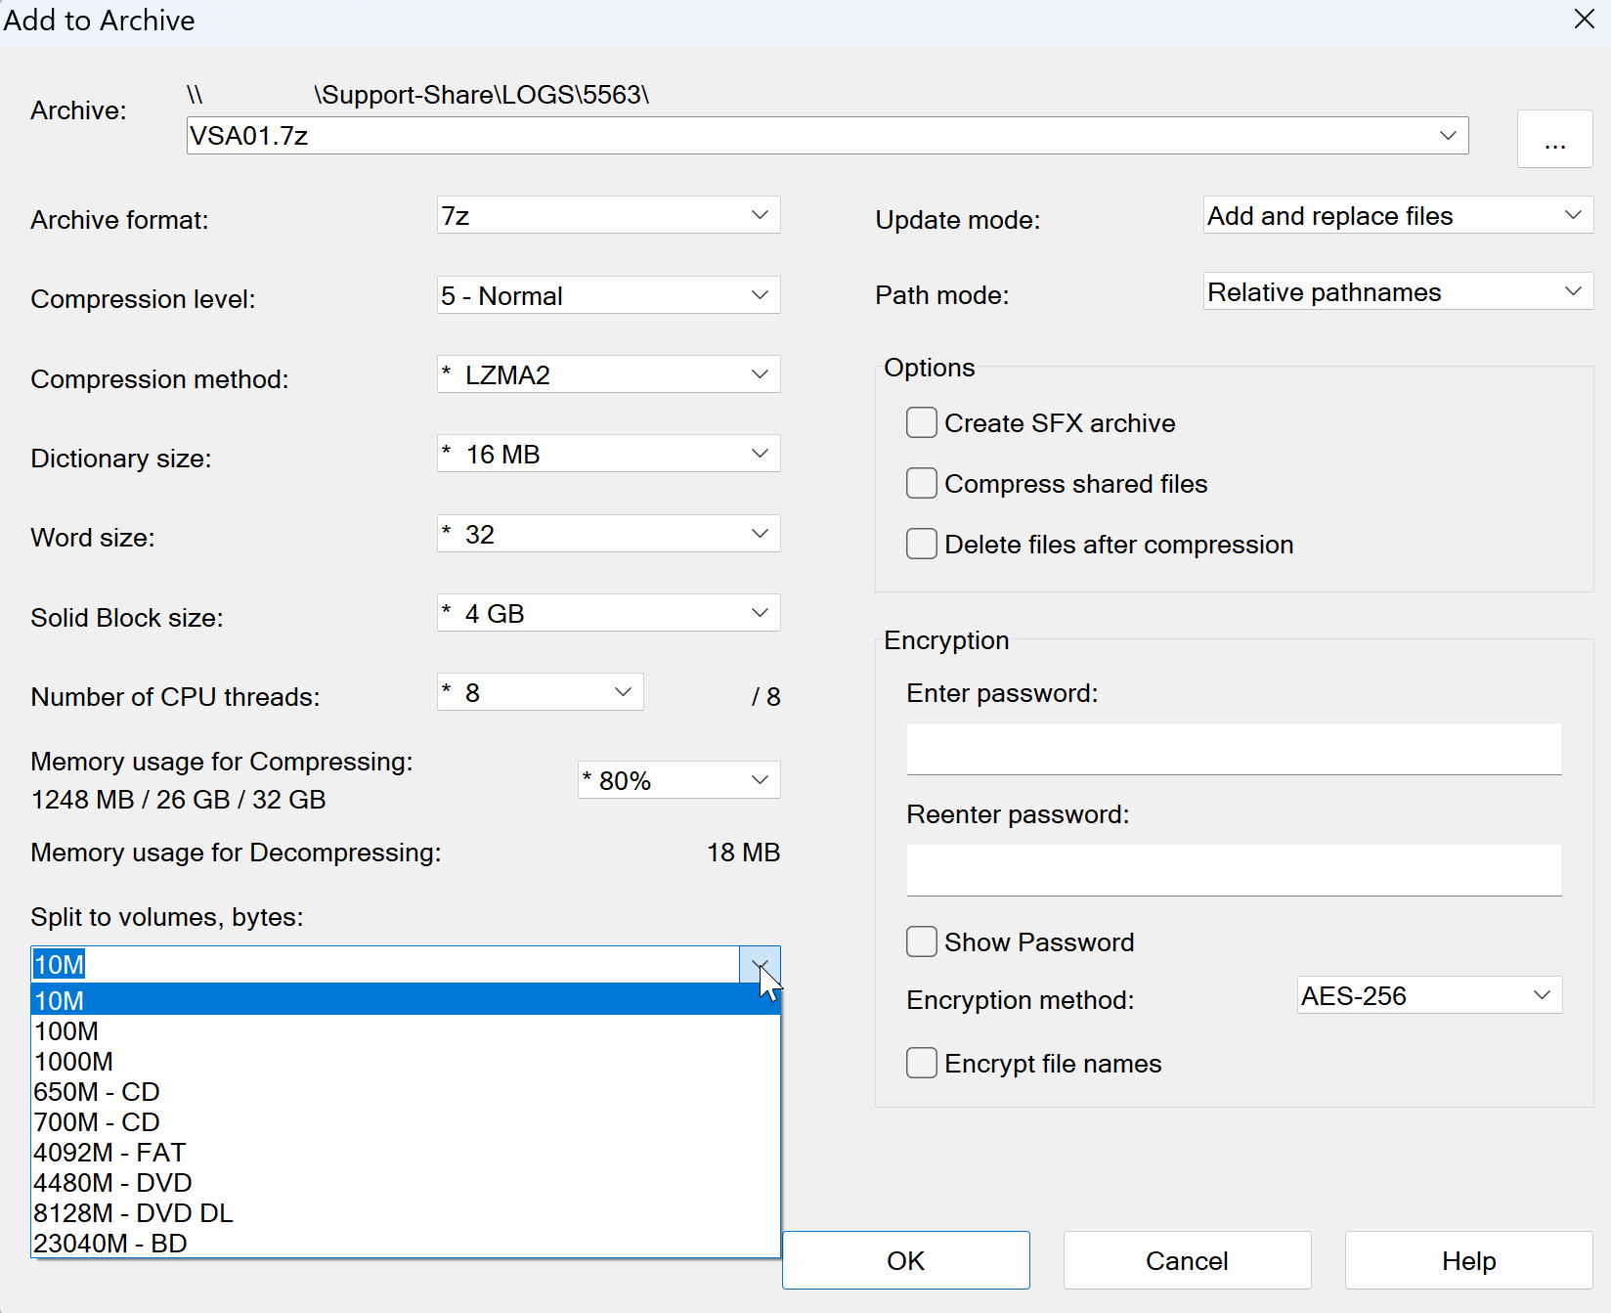Confirm with the OK button
The height and width of the screenshot is (1313, 1611).
pos(906,1260)
